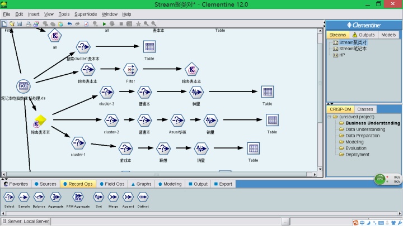The height and width of the screenshot is (226, 403).
Task: Select the cluster-3 select node
Action: pos(107,92)
